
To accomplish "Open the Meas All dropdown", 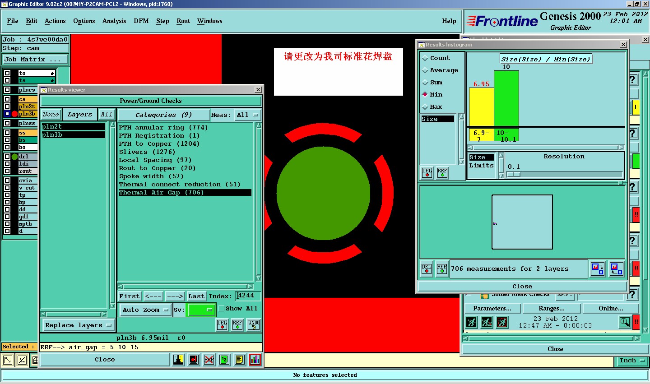I will click(x=248, y=115).
